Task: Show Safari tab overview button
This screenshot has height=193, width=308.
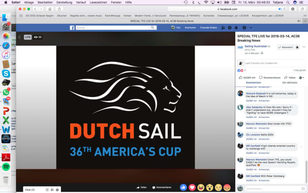Action: click(x=302, y=9)
